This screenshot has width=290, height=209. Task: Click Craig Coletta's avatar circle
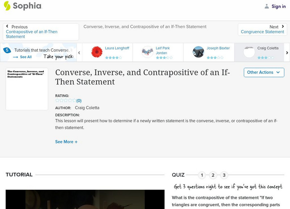248,51
